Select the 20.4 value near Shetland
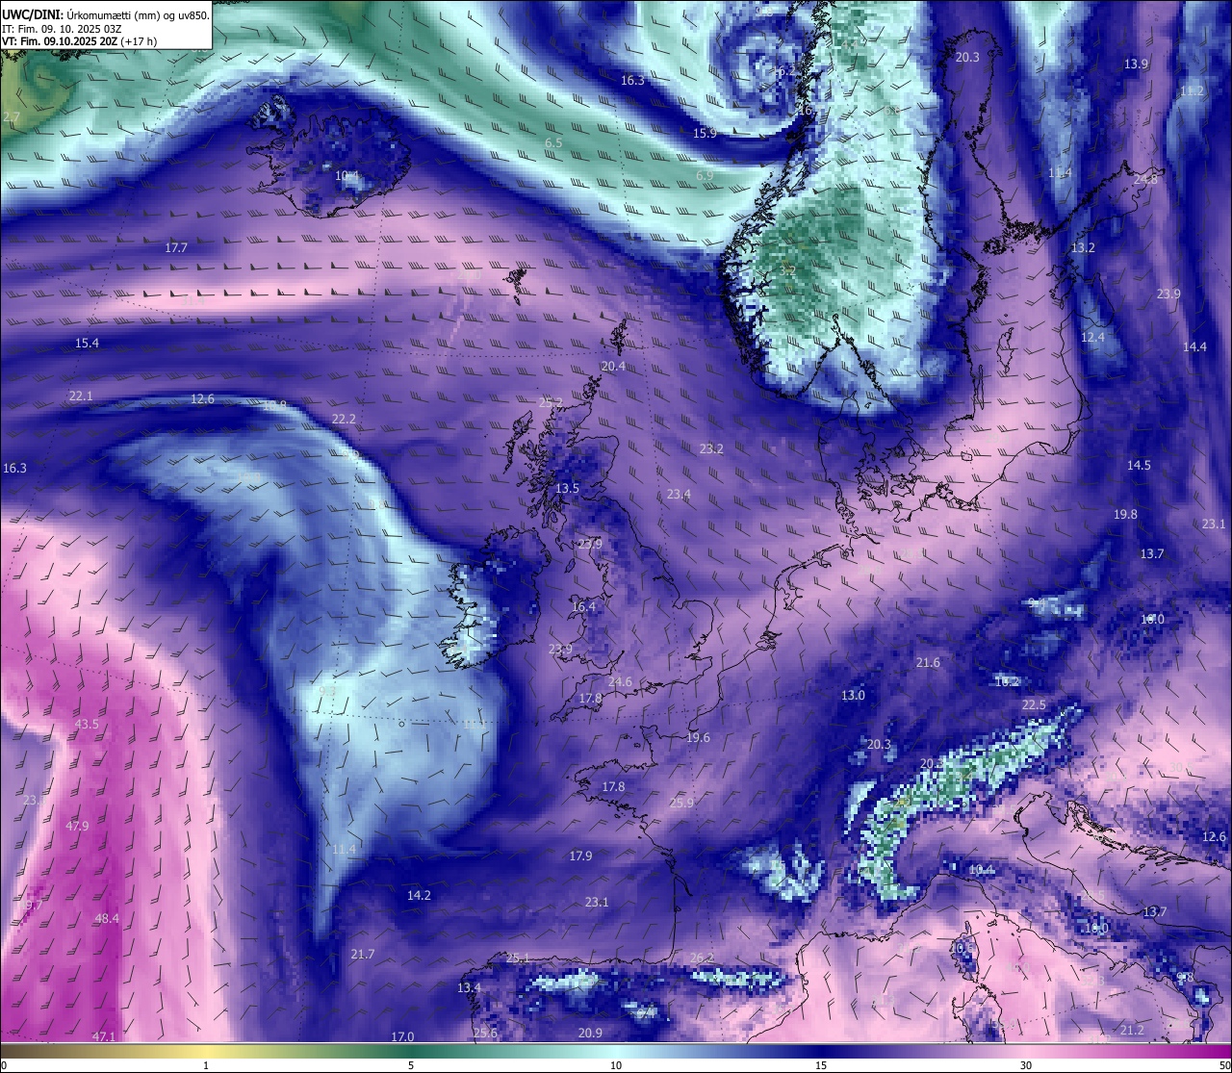The width and height of the screenshot is (1232, 1073). click(613, 366)
